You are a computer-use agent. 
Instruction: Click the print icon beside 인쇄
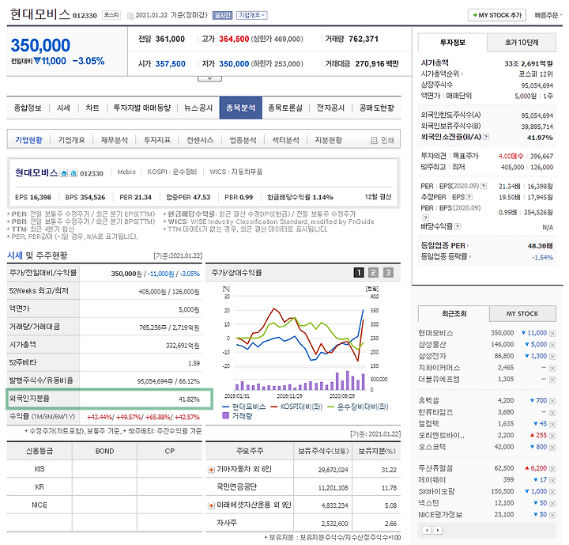point(374,140)
